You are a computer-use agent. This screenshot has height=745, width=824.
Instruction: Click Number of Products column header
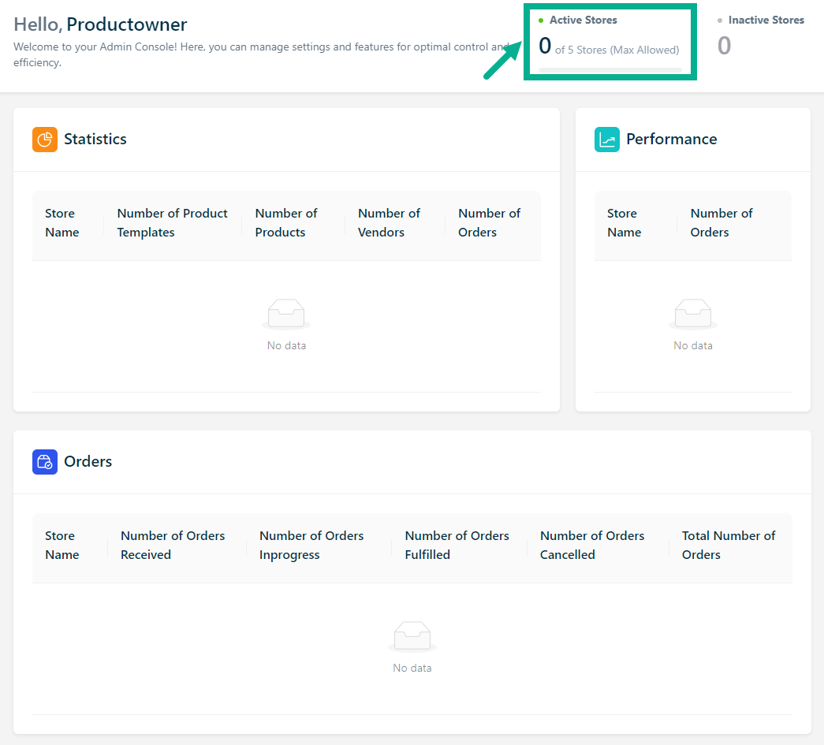click(x=285, y=223)
